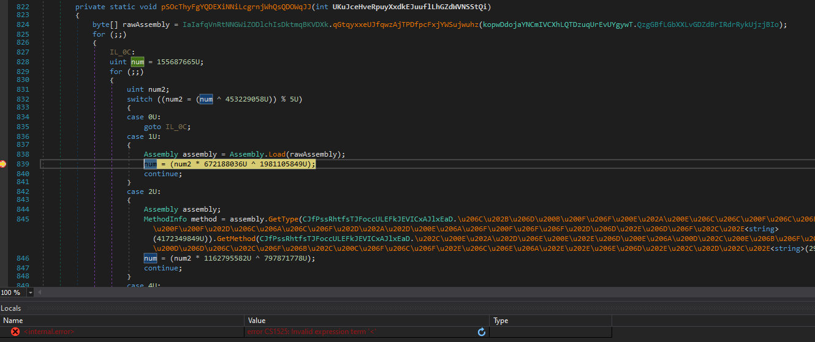Click the IaIafqVnRtNNGWiZODlchIsDktmqBKVDXk class reference
Image resolution: width=815 pixels, height=342 pixels.
pyautogui.click(x=256, y=24)
